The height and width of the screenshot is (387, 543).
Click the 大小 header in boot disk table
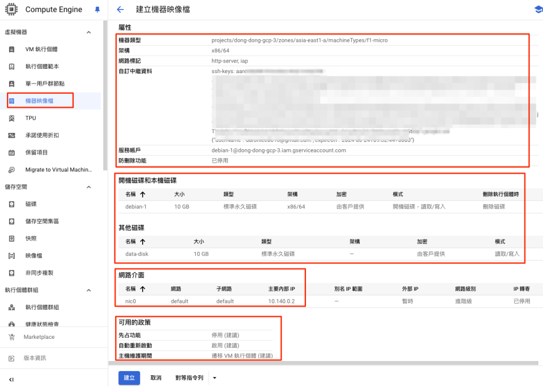point(179,194)
